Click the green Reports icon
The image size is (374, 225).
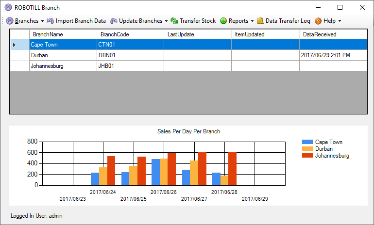click(223, 21)
